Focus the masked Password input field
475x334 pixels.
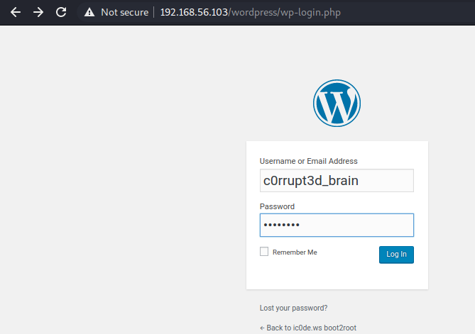[x=337, y=225]
